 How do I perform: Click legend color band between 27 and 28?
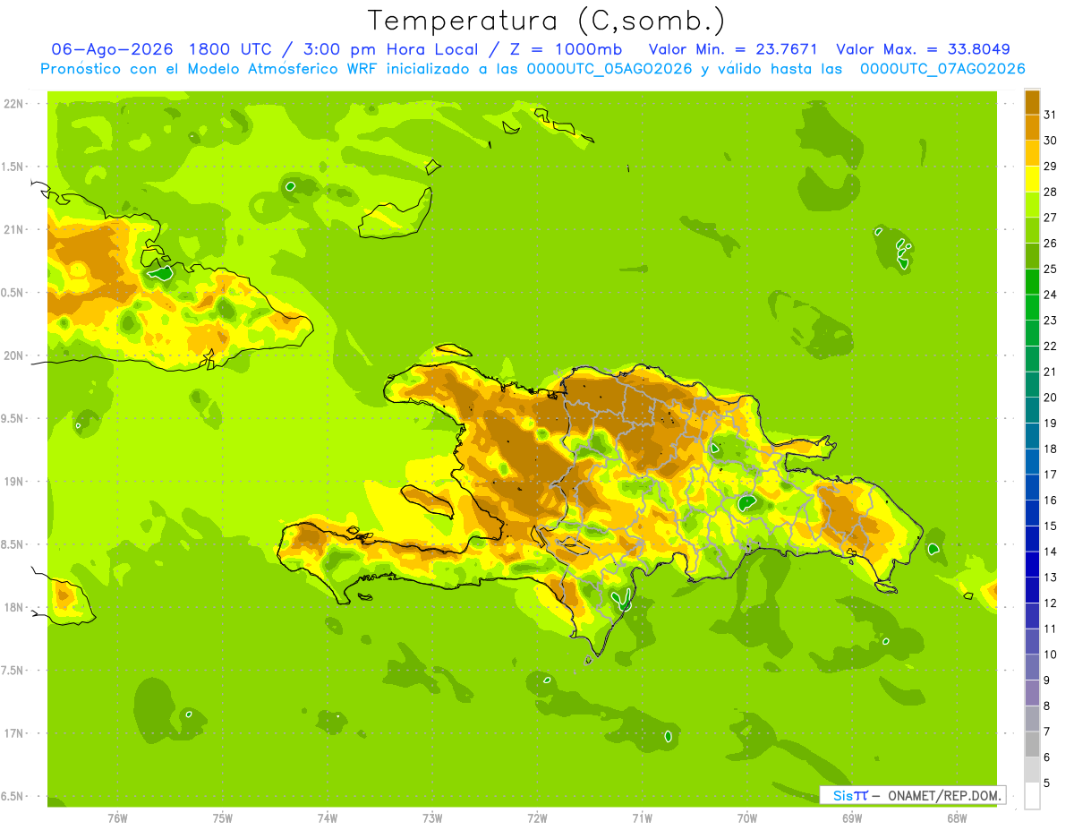pos(1032,204)
